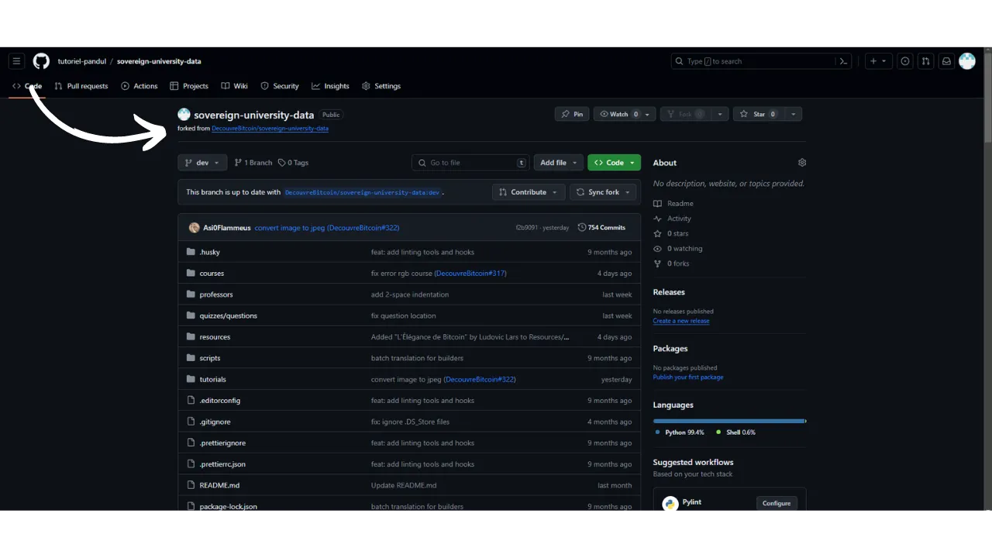
Task: Switch to the Projects tab
Action: [x=189, y=86]
